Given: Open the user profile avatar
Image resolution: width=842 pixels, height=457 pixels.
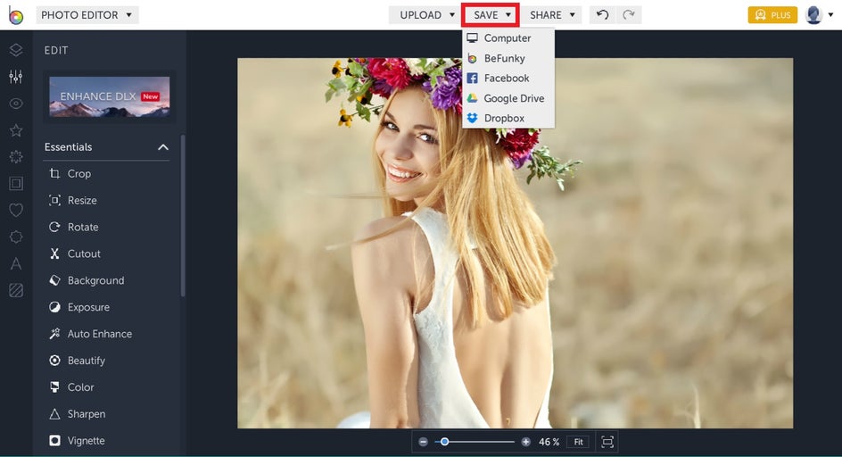Looking at the screenshot, I should (x=814, y=15).
